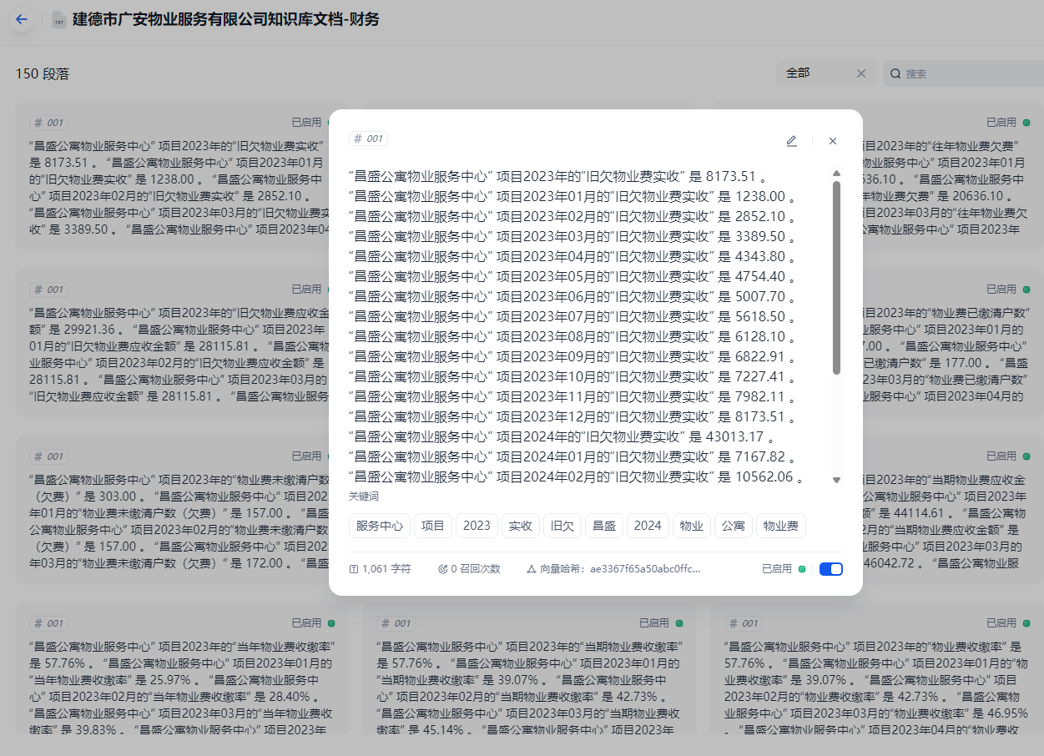Image resolution: width=1044 pixels, height=756 pixels.
Task: Click the 1,061 字符 count label
Action: click(386, 569)
